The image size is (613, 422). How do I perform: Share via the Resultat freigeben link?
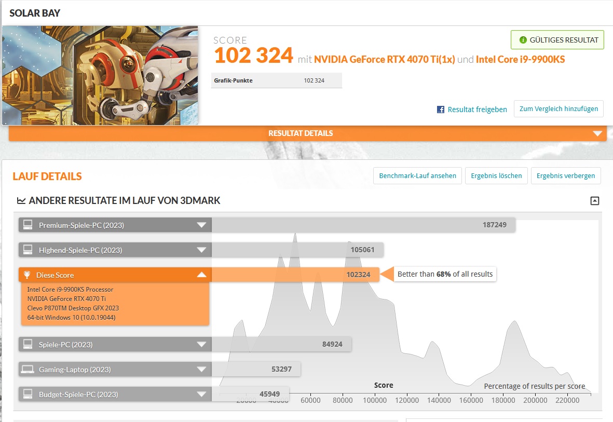476,109
